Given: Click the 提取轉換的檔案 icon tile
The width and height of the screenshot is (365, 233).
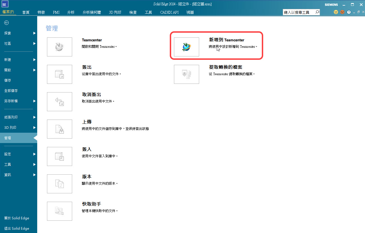Looking at the screenshot, I should pyautogui.click(x=187, y=74).
